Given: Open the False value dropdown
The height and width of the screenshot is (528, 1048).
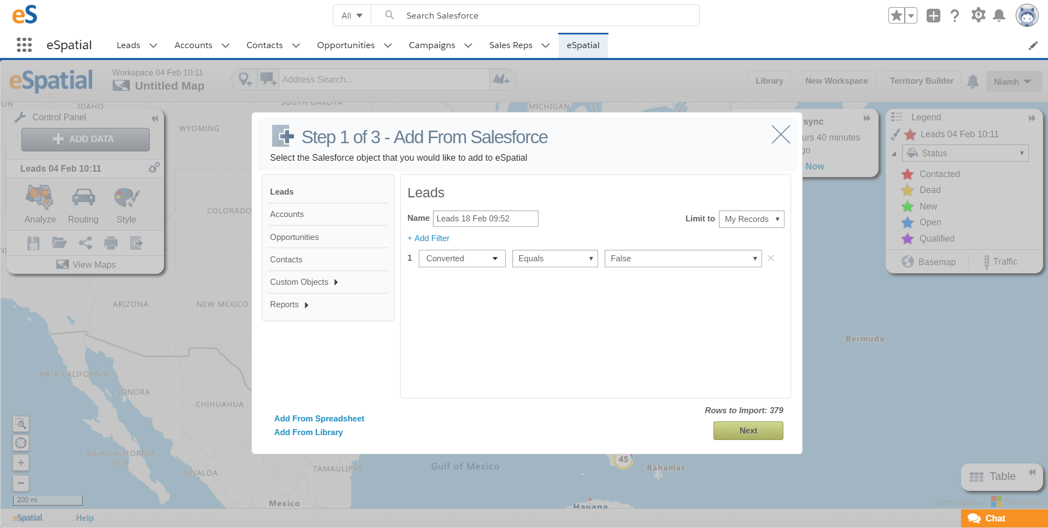Looking at the screenshot, I should click(x=683, y=259).
